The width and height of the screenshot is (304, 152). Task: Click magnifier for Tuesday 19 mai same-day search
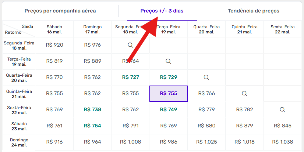[169, 61]
